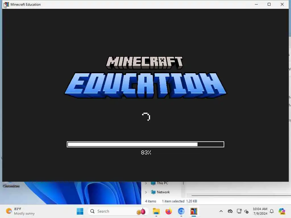Click the Minecraft Education logo
The width and height of the screenshot is (291, 218).
coord(145,77)
